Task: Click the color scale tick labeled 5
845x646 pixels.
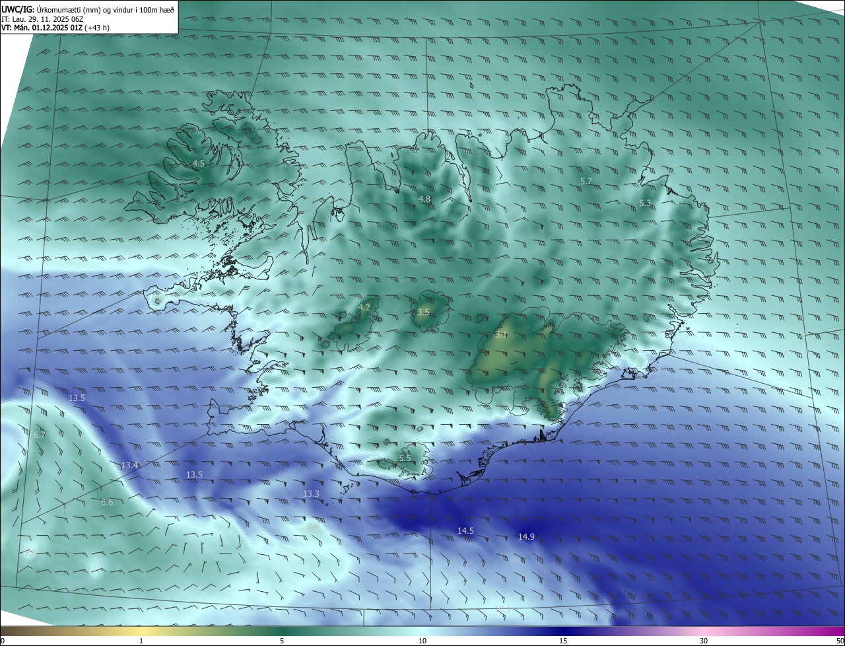Action: click(x=282, y=641)
